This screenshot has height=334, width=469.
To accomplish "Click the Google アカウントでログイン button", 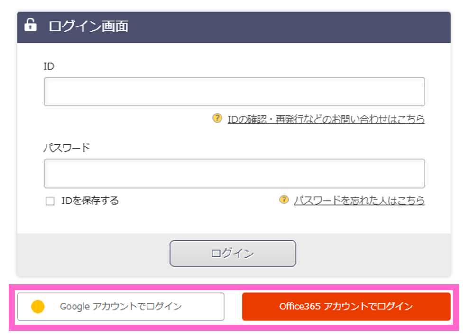I will pyautogui.click(x=120, y=307).
